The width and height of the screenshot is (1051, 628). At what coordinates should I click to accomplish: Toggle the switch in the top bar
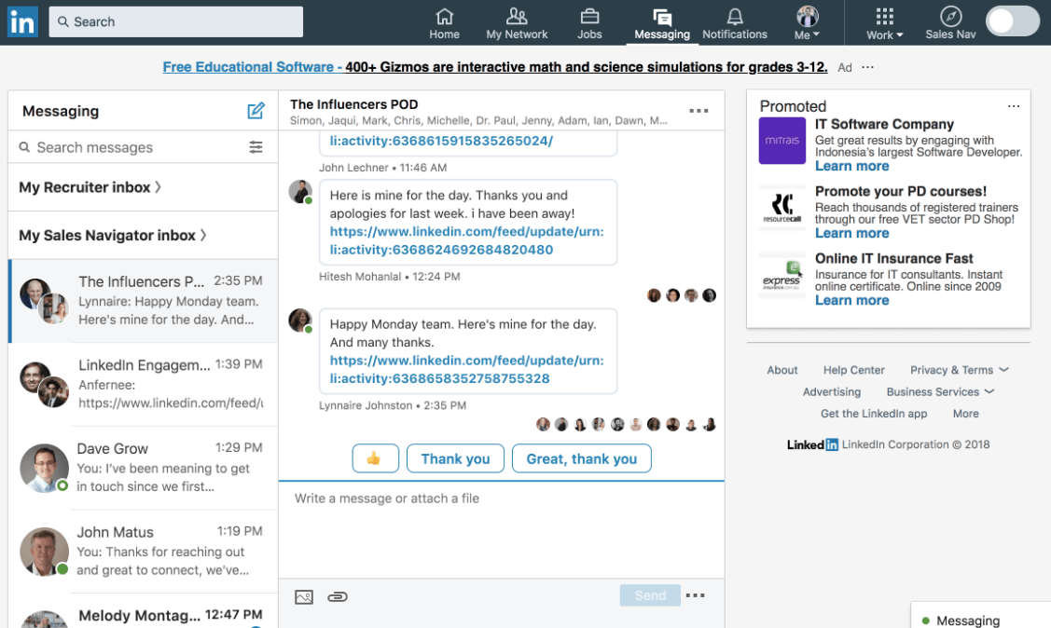tap(1012, 21)
